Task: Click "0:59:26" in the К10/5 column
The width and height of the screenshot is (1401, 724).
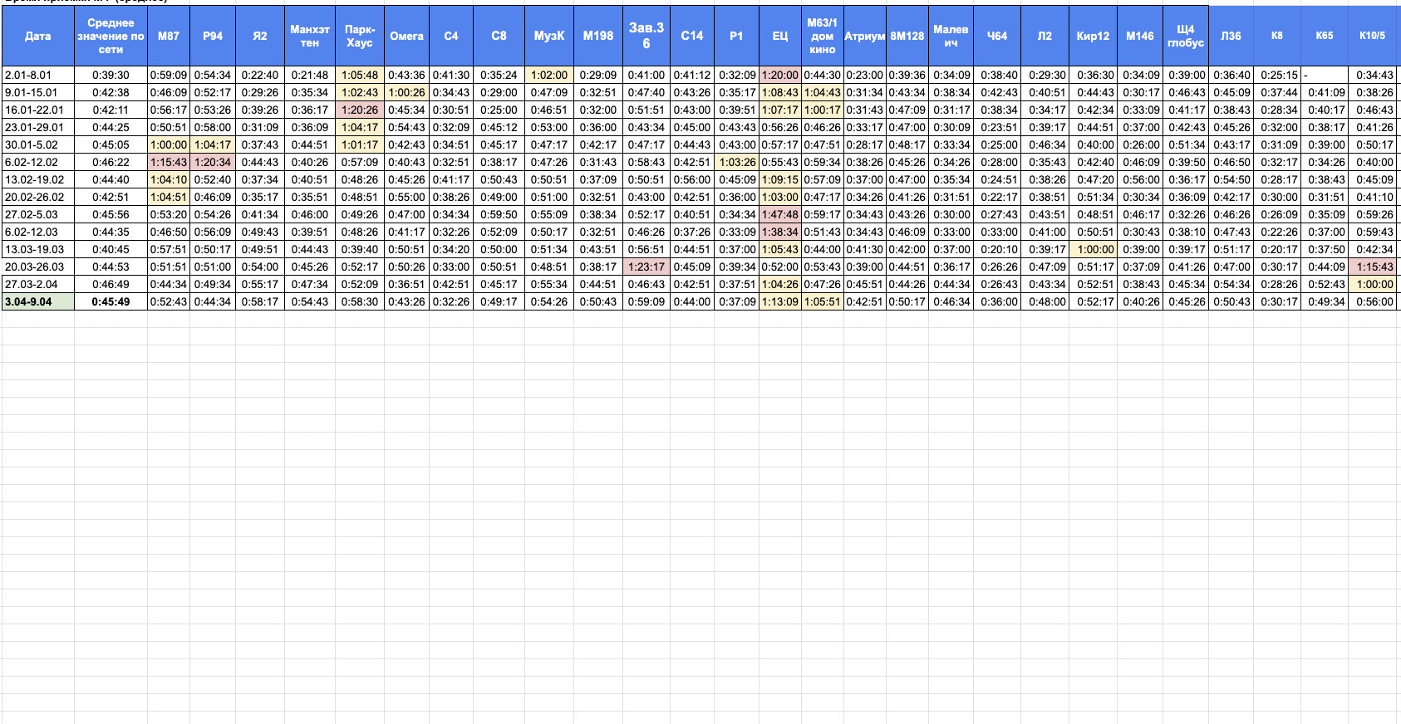Action: tap(1374, 214)
